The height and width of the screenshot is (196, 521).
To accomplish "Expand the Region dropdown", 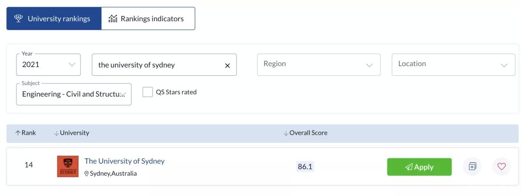I will [319, 65].
